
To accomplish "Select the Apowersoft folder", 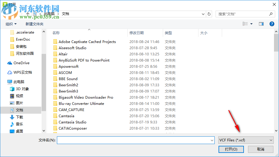I will click(68, 67).
